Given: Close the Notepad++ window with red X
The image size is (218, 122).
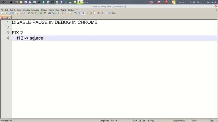Looking at the screenshot, I should click(216, 6).
